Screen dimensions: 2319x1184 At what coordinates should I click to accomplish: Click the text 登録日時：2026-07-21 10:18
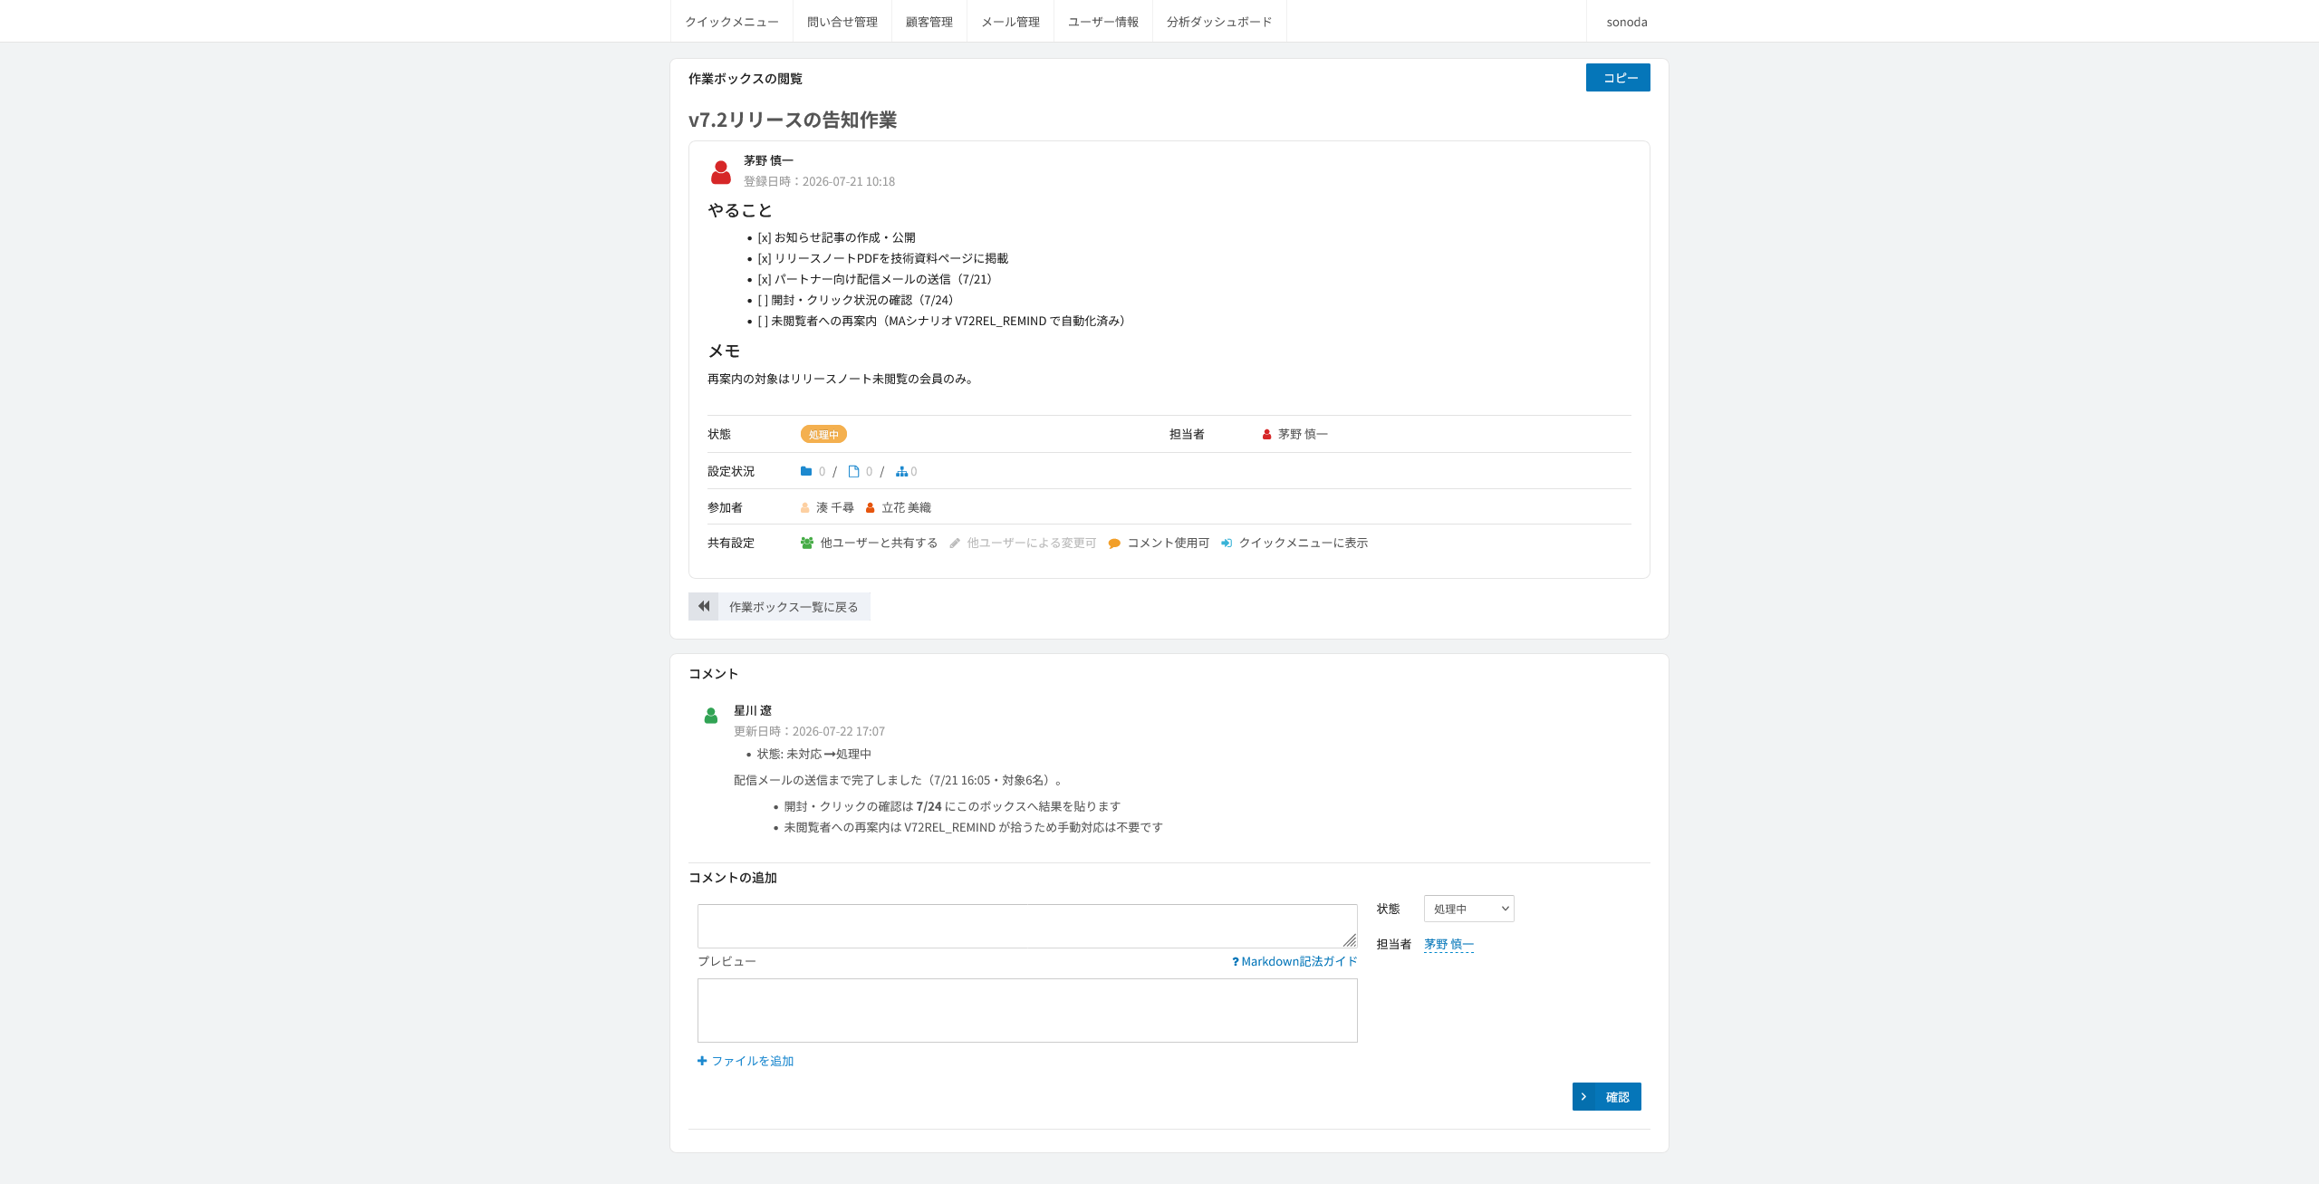pos(819,181)
